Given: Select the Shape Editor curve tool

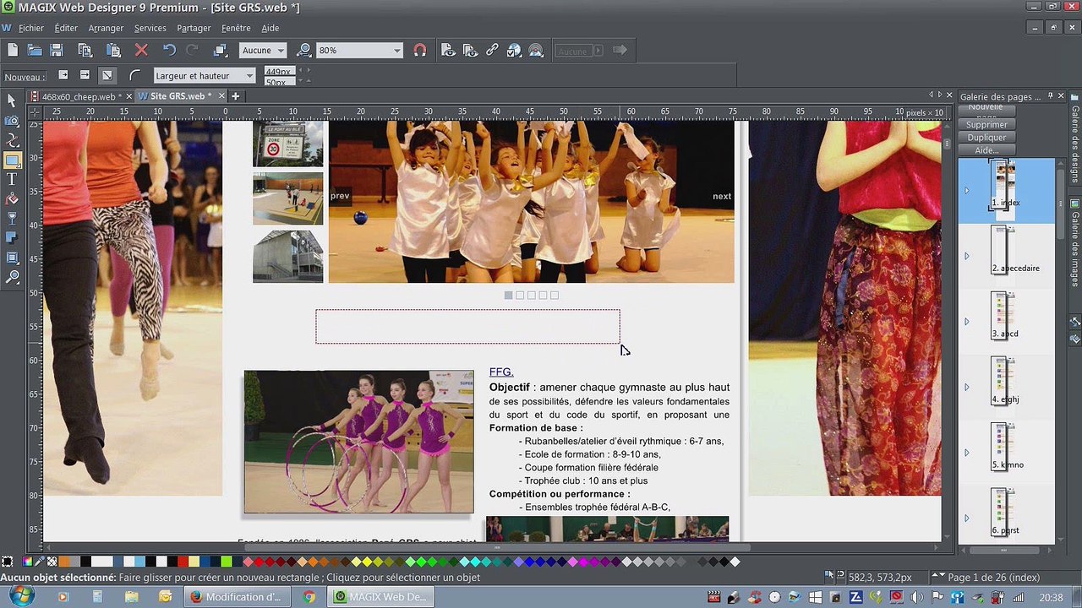Looking at the screenshot, I should pos(12,140).
